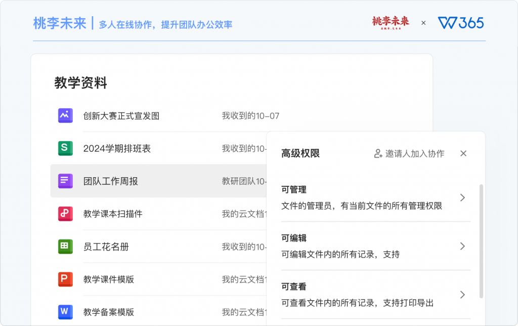Click the red PDF icon for 教学课本扫描件
The width and height of the screenshot is (518, 326).
coord(65,214)
